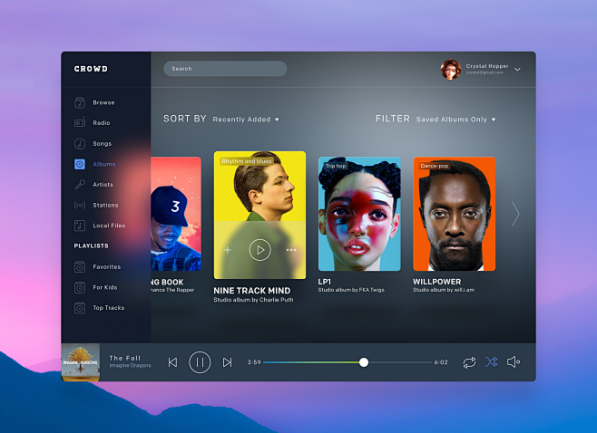Open more options dots on Nine Track Mind
This screenshot has width=597, height=433.
pyautogui.click(x=291, y=250)
